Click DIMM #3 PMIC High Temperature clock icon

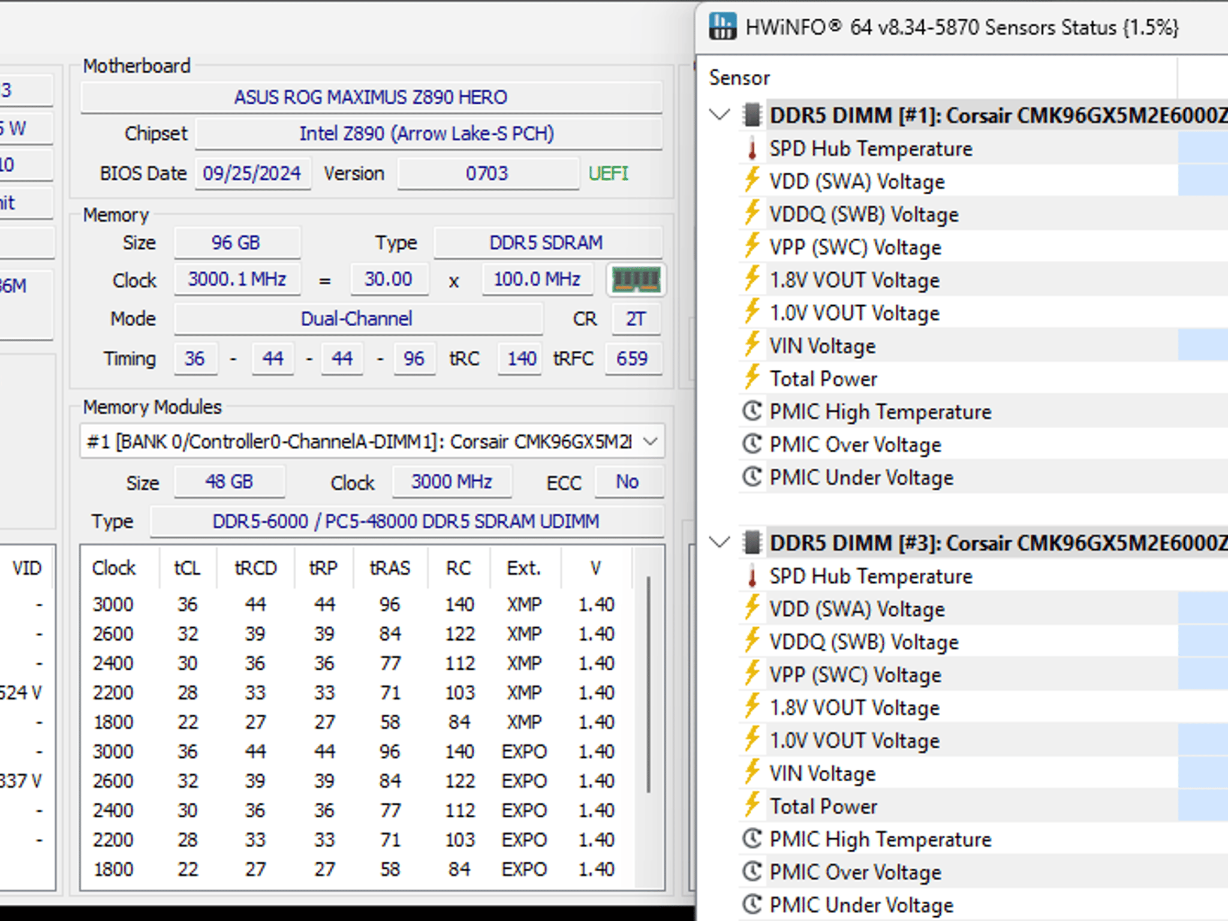[752, 839]
